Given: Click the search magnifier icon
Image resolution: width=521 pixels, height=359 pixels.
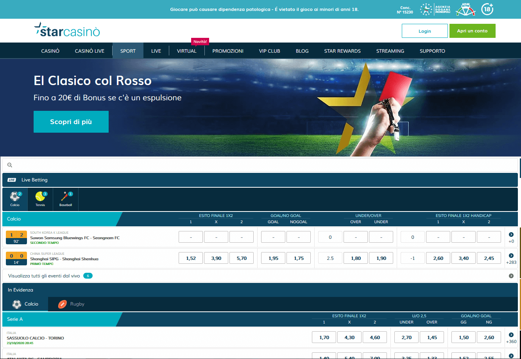Looking at the screenshot, I should (x=10, y=165).
